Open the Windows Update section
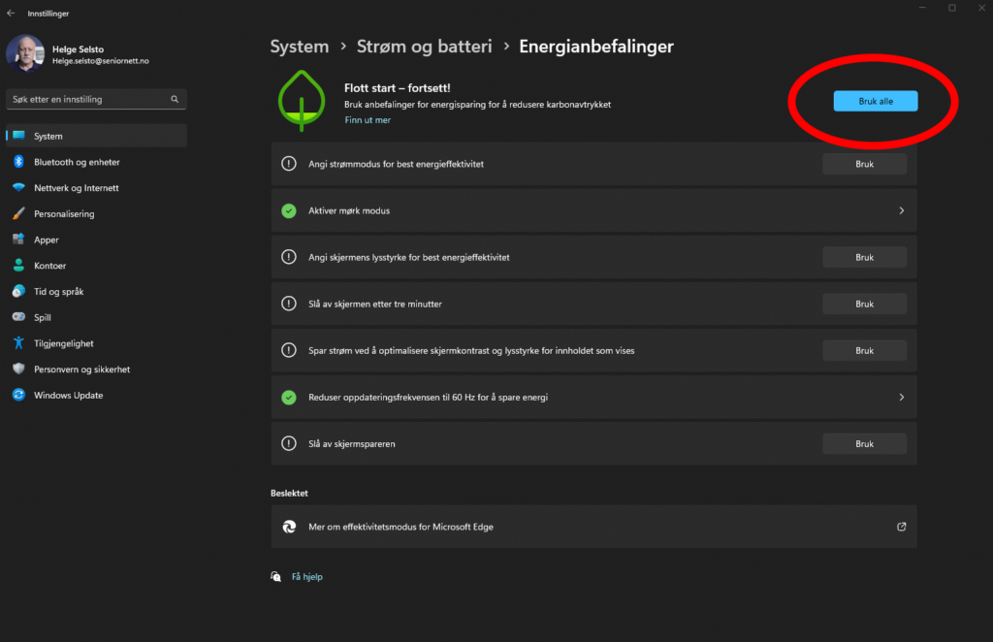993x642 pixels. tap(68, 396)
